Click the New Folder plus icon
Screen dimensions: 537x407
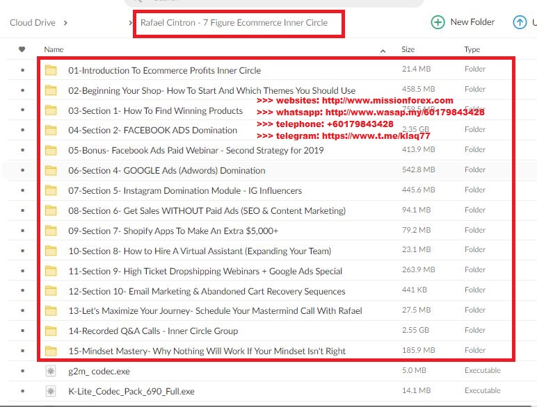tap(438, 22)
